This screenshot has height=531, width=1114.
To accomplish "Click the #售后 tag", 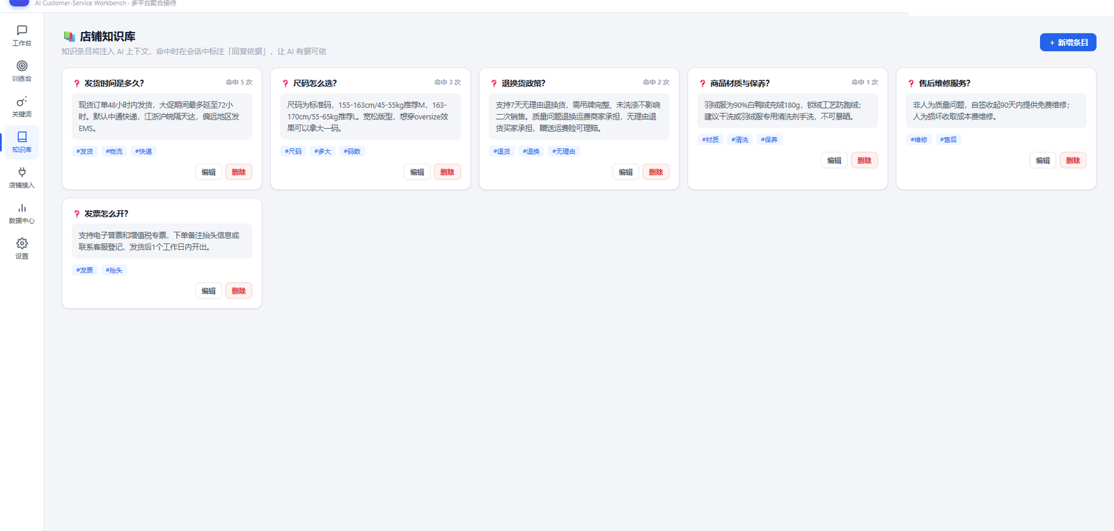I will click(948, 139).
